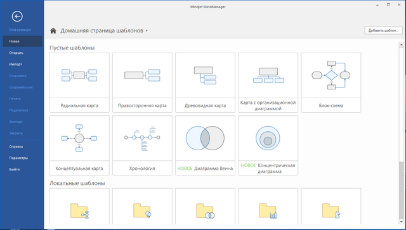Click the scrollbar up arrow
This screenshot has width=406, height=230.
pos(402,45)
